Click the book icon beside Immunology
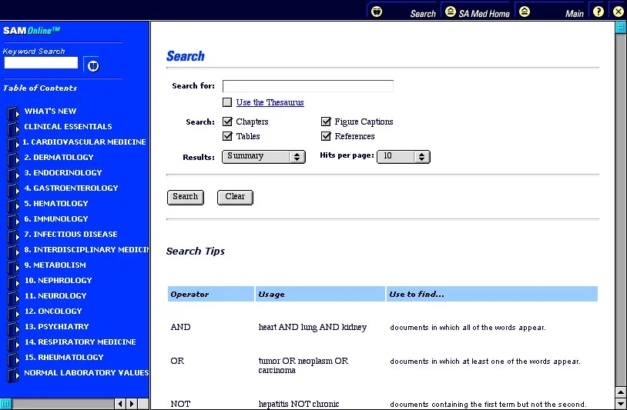This screenshot has height=410, width=627. (x=13, y=221)
